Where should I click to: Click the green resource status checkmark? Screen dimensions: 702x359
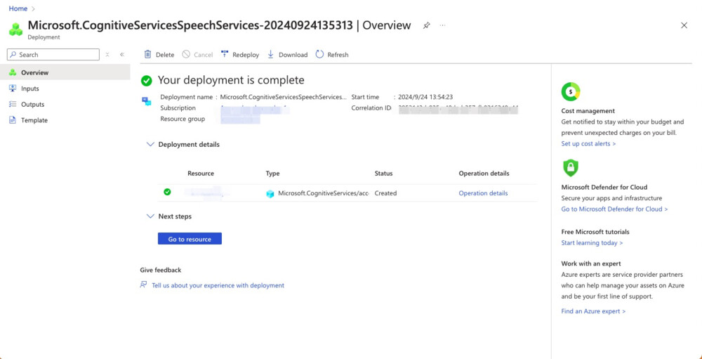pyautogui.click(x=167, y=192)
